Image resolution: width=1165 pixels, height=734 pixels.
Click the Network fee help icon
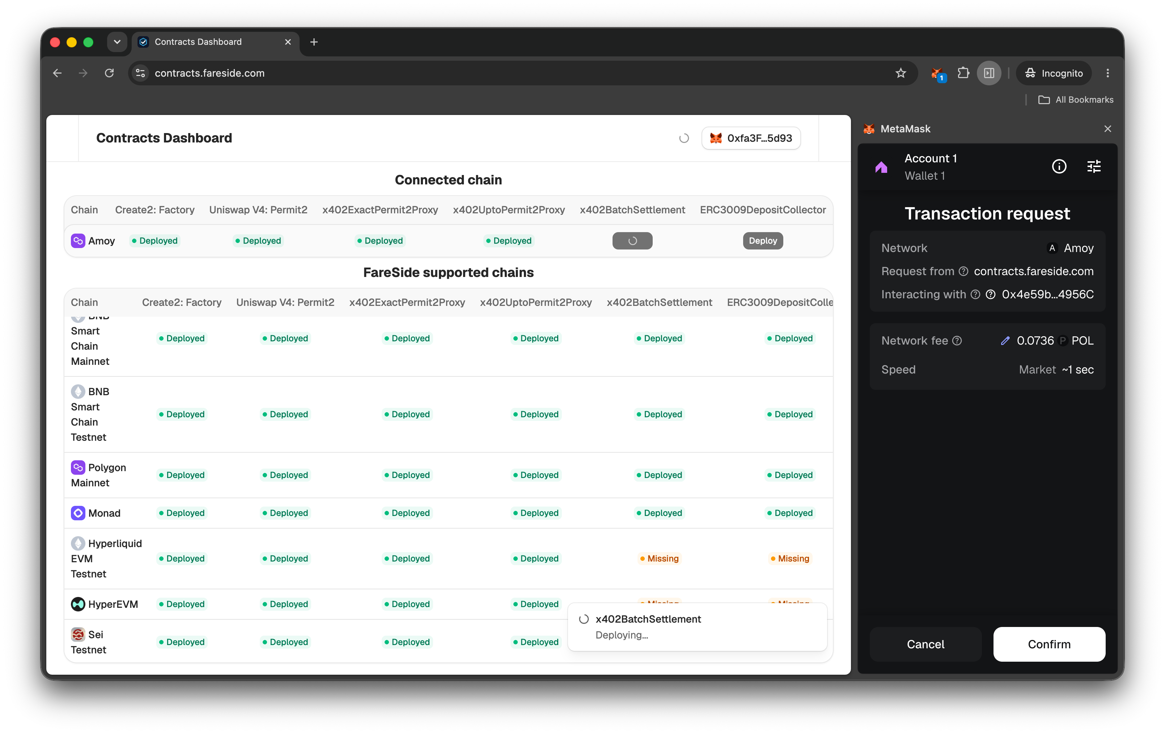(x=957, y=340)
